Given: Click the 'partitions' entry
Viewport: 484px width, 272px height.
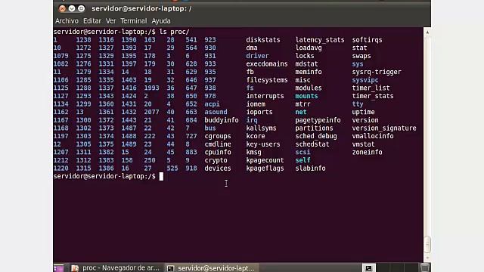Looking at the screenshot, I should pos(314,128).
